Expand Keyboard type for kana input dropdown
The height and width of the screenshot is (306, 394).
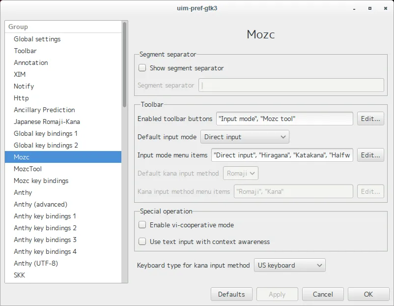pos(289,266)
